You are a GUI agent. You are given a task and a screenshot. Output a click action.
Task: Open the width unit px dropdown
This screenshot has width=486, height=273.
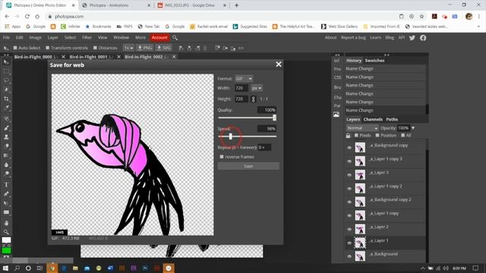click(x=257, y=88)
